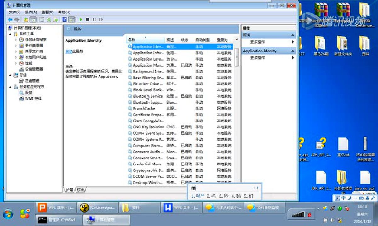Image resolution: width=378 pixels, height=226 pixels.
Task: Click the Stop Service square icon
Action: click(88, 19)
